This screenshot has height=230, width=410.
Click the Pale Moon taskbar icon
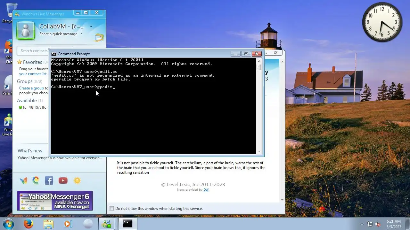(87, 224)
